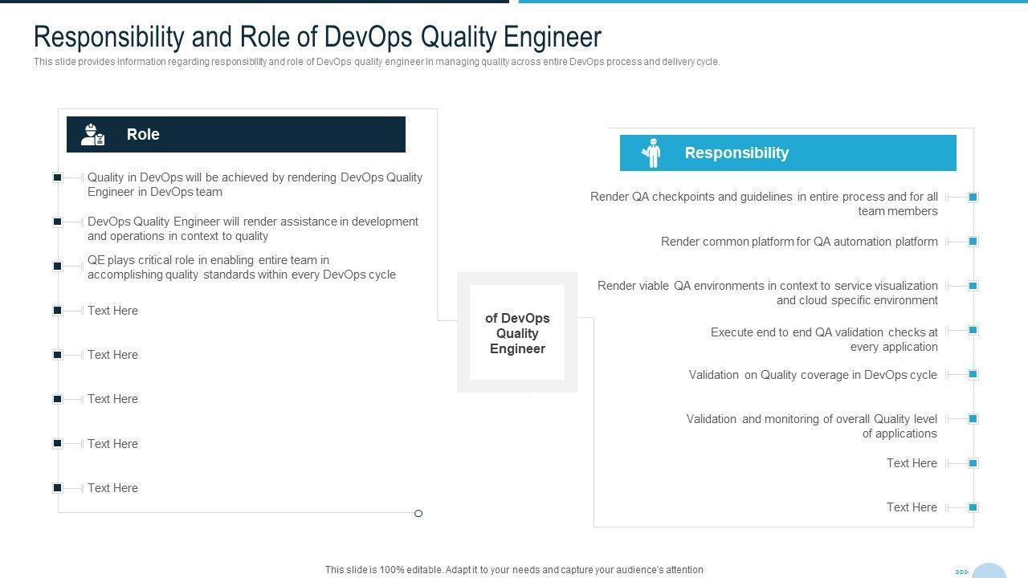Select the dark Role header banner

[235, 134]
